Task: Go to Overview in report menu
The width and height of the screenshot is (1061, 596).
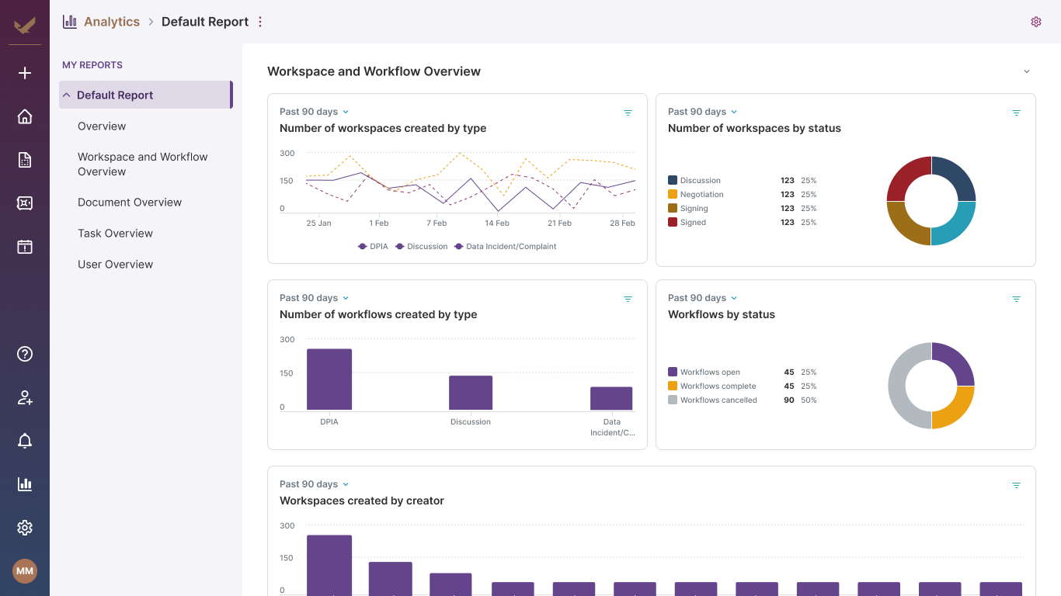Action: click(102, 126)
